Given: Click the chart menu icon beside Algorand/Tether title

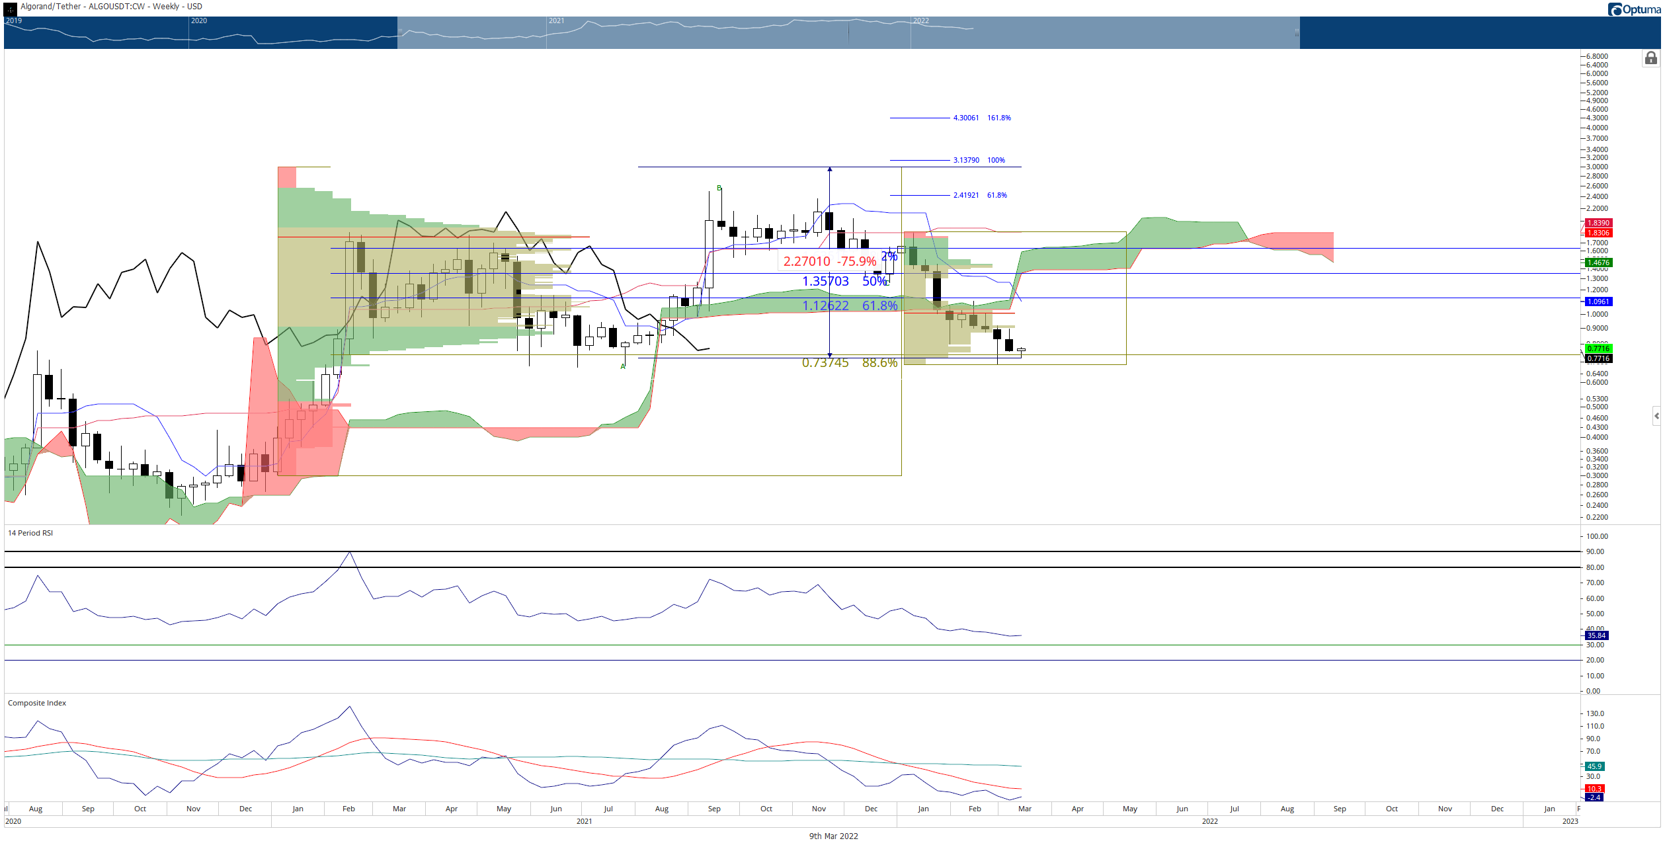Looking at the screenshot, I should tap(11, 9).
